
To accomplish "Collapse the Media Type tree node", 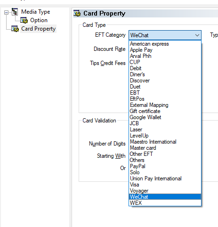I will 6,12.
